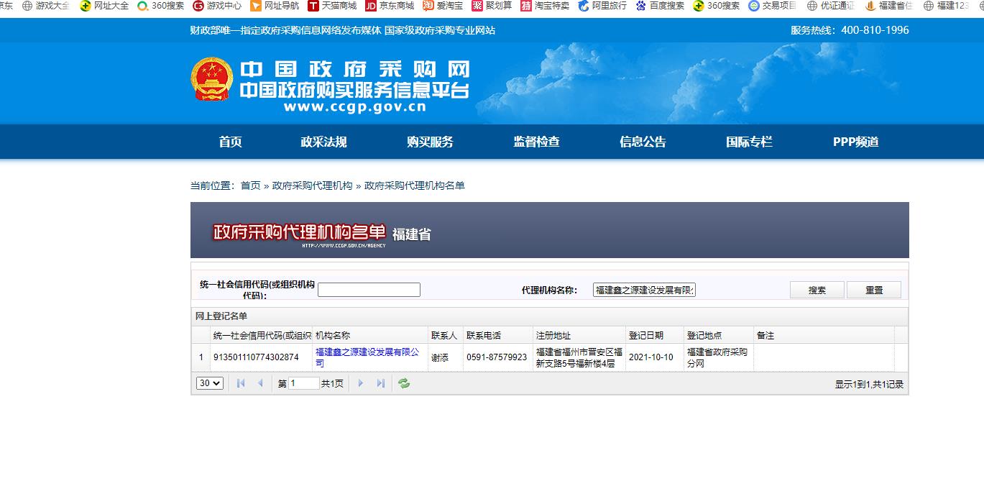Open the 天猫商城 bookmark
This screenshot has width=984, height=504.
coord(332,6)
